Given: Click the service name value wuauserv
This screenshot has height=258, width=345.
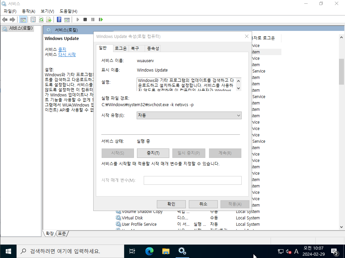Looking at the screenshot, I should 145,60.
